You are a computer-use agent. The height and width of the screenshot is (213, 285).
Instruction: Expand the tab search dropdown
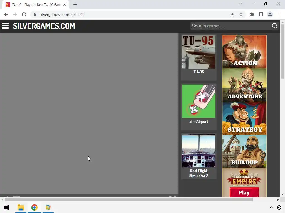pos(240,4)
